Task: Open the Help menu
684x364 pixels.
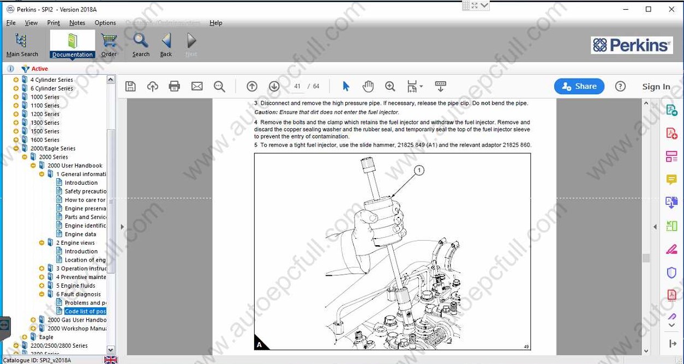Action: [x=216, y=23]
